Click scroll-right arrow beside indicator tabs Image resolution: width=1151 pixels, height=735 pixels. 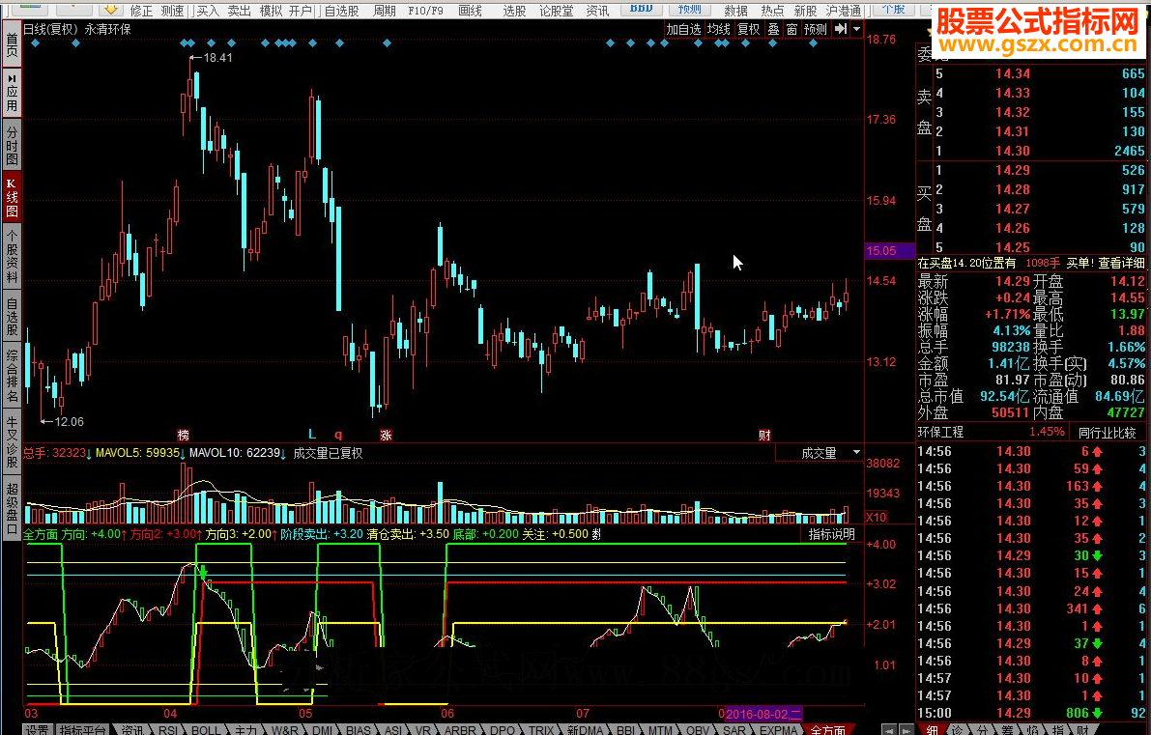(x=905, y=730)
